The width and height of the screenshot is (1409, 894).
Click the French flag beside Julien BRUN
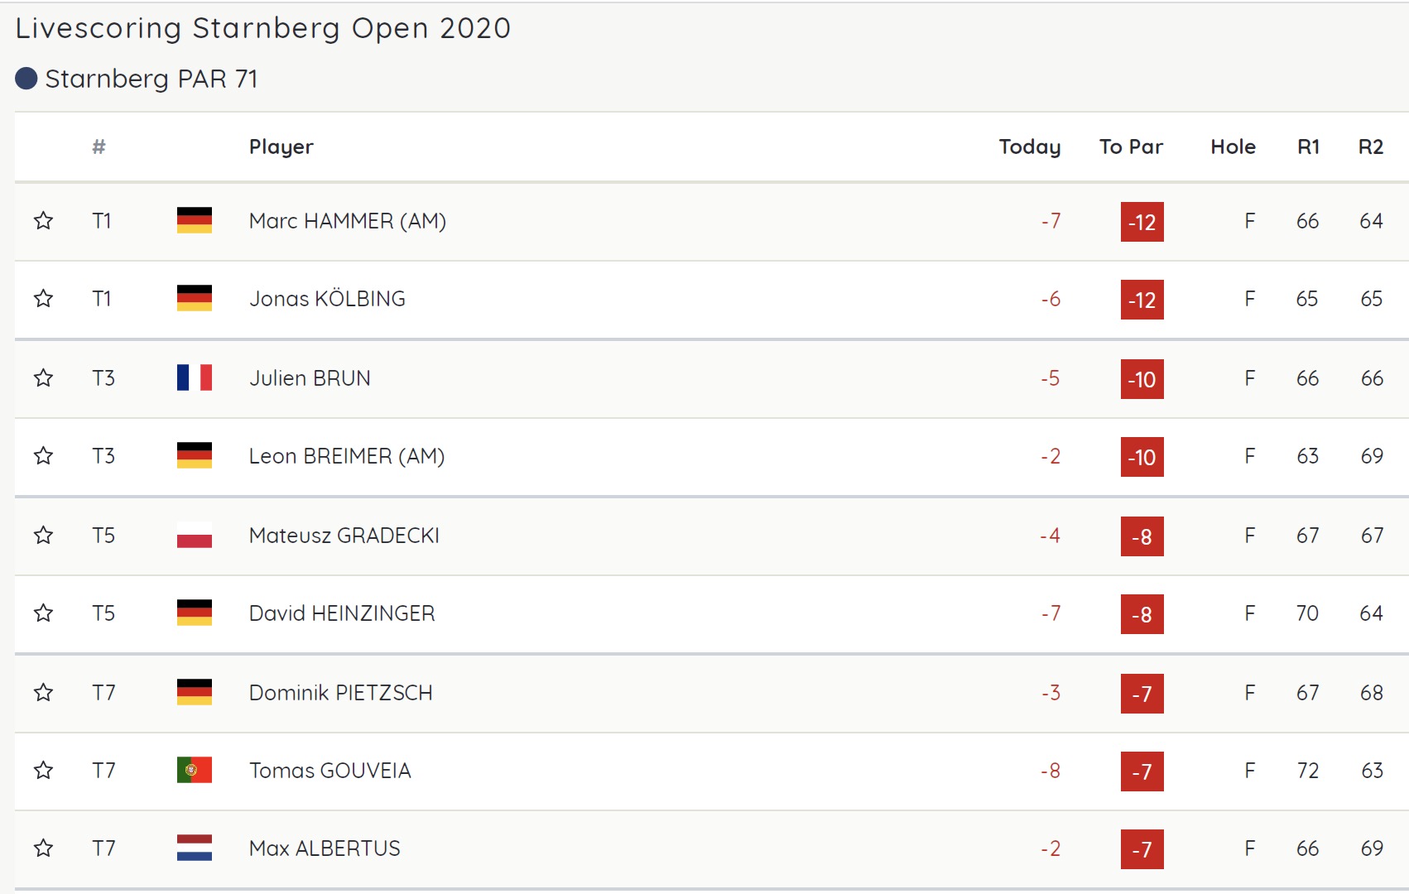tap(195, 377)
